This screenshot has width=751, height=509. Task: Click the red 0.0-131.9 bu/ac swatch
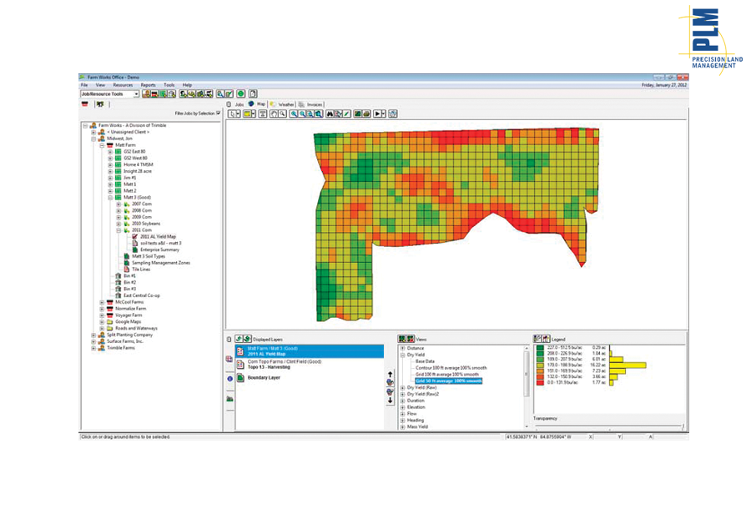540,383
